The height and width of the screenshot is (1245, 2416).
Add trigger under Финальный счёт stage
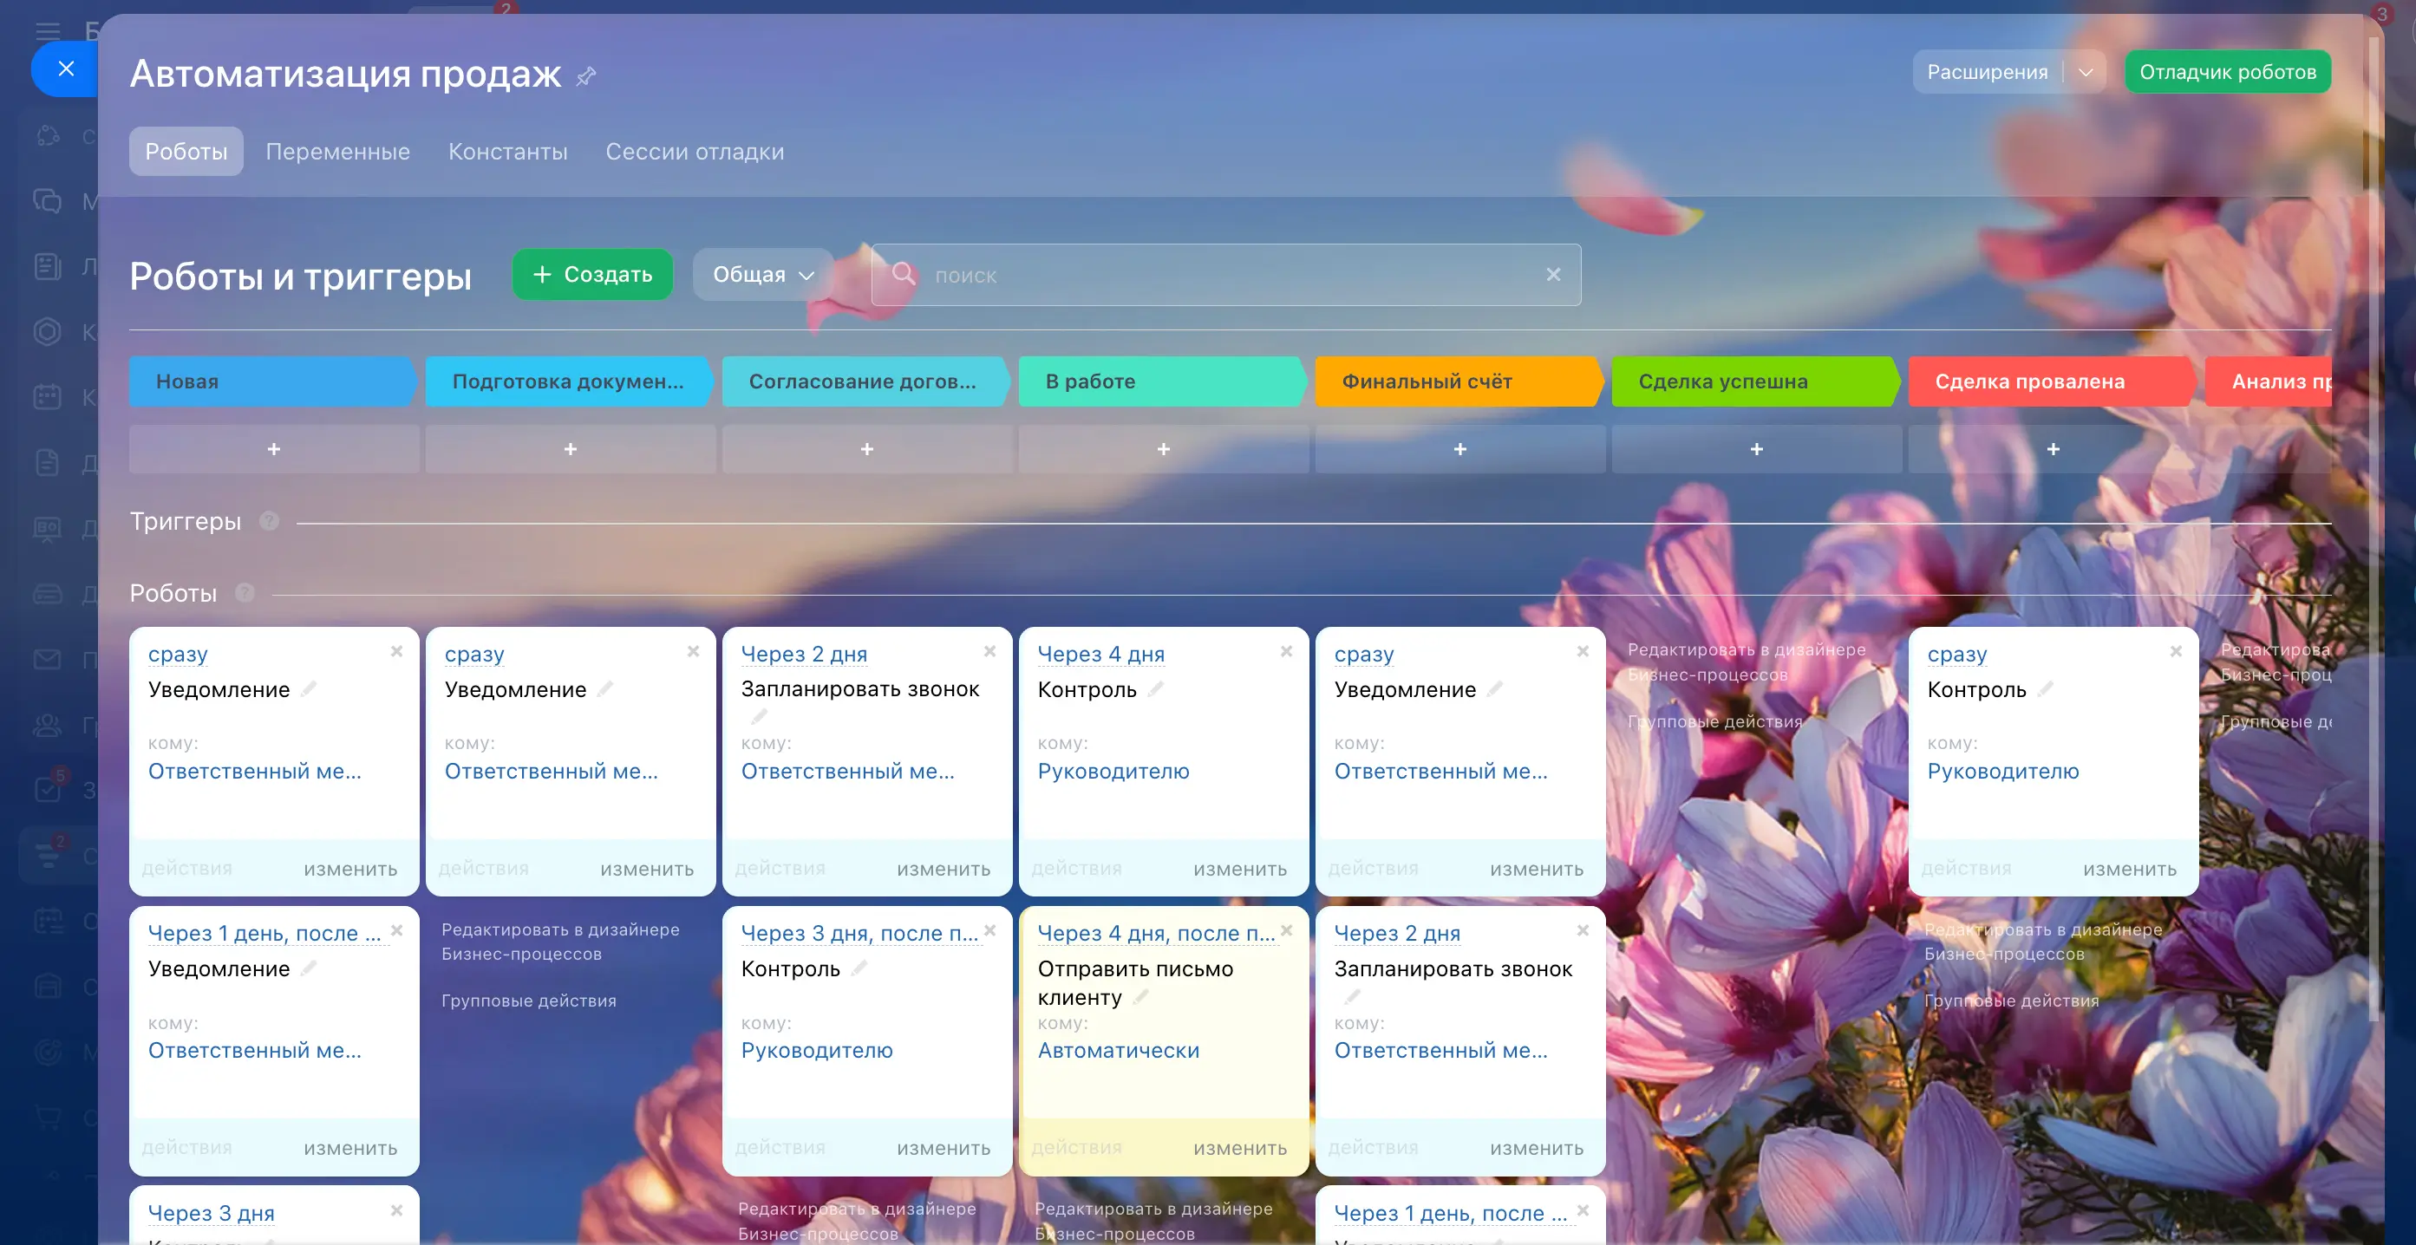pyautogui.click(x=1459, y=449)
